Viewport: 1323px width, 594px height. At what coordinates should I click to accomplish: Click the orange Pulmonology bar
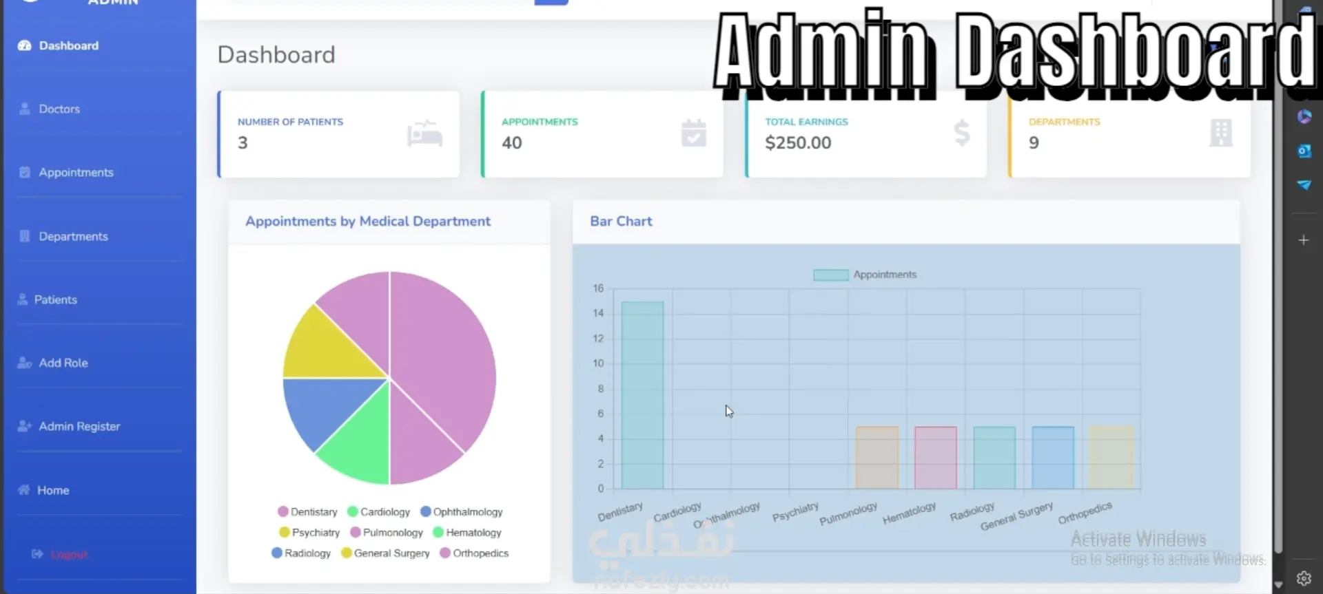(877, 458)
